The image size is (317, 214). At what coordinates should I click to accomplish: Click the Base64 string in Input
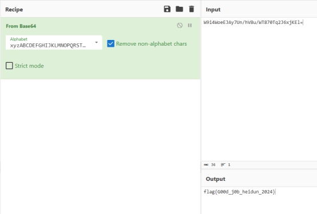(x=253, y=22)
